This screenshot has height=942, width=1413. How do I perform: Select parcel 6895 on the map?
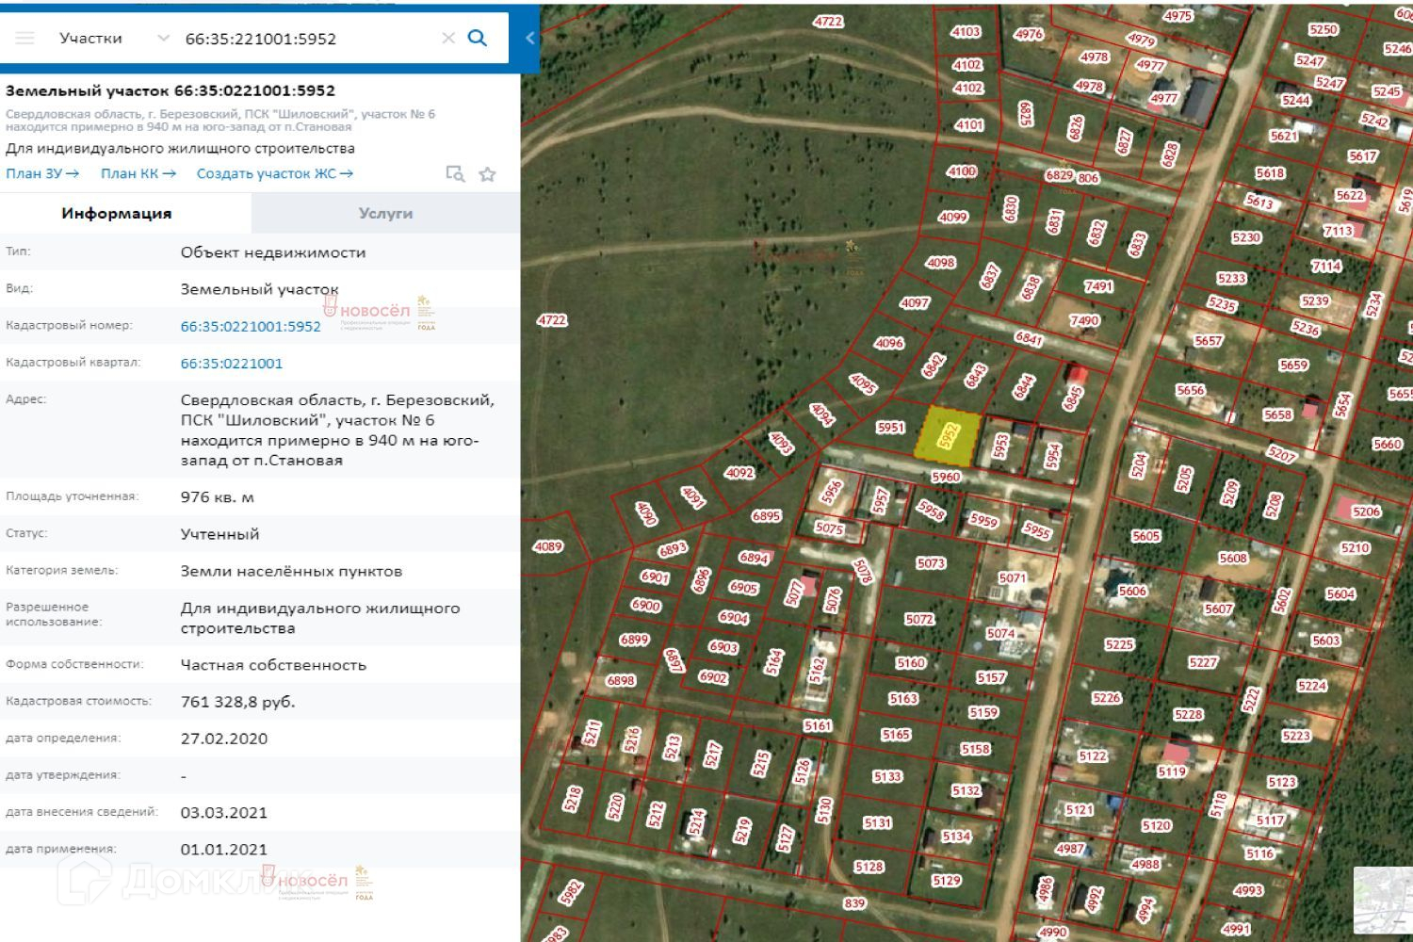766,516
